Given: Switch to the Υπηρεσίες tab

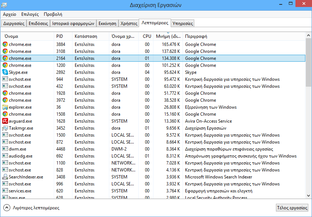Looking at the screenshot, I should coord(182,23).
